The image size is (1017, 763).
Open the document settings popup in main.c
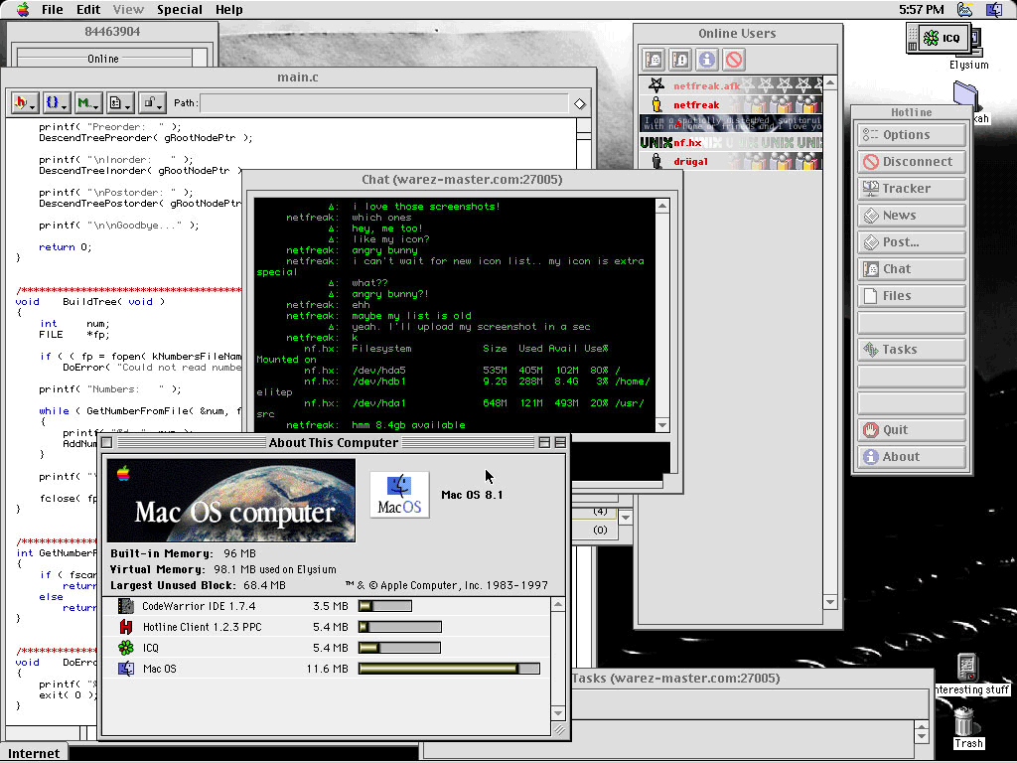click(x=119, y=102)
